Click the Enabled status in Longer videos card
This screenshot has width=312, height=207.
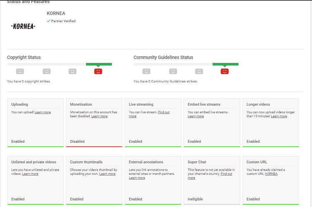[253, 141]
